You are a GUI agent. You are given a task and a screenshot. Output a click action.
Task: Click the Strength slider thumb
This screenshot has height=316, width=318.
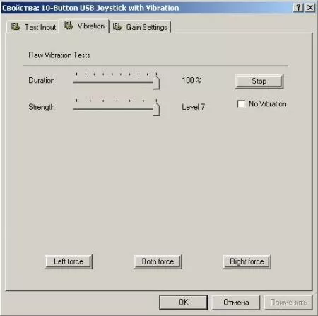click(156, 108)
